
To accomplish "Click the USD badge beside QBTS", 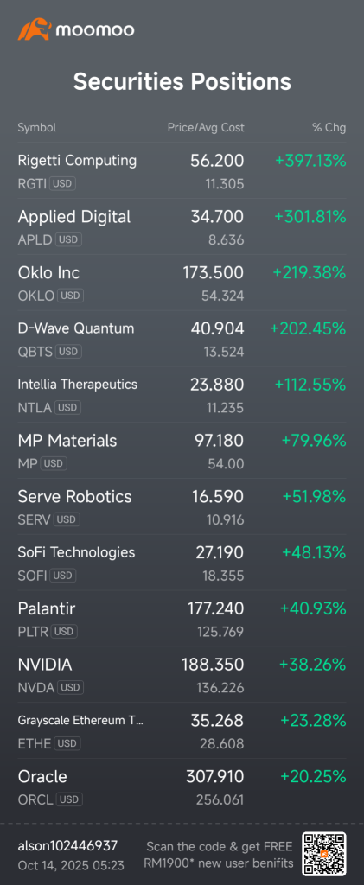I will (x=68, y=352).
